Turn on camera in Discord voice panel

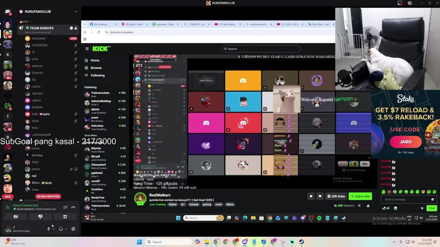pos(16,216)
